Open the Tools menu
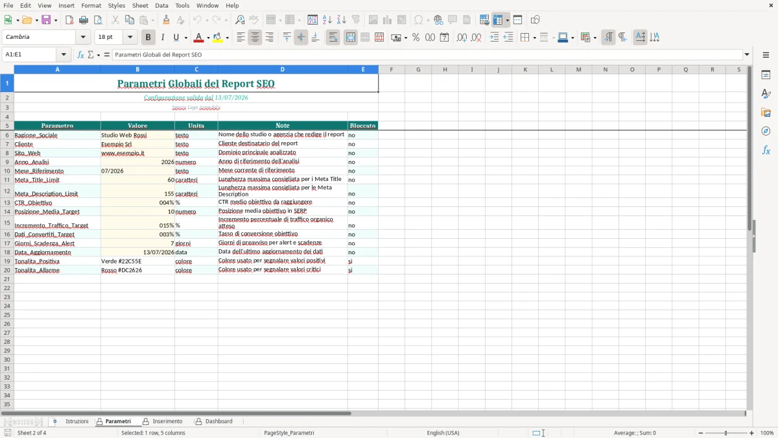This screenshot has height=438, width=778. tap(182, 5)
